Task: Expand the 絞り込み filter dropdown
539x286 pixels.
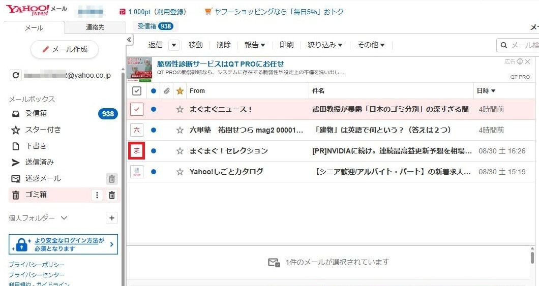Action: point(325,45)
